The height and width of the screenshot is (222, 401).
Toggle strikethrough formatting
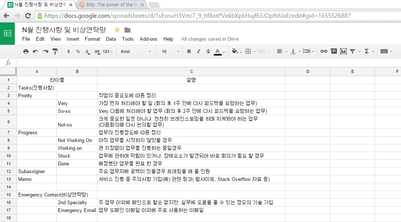tap(208, 51)
